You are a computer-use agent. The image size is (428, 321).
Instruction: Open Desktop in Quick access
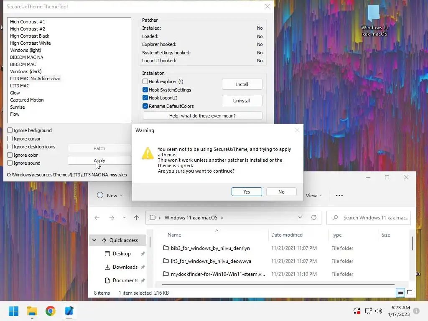(122, 254)
